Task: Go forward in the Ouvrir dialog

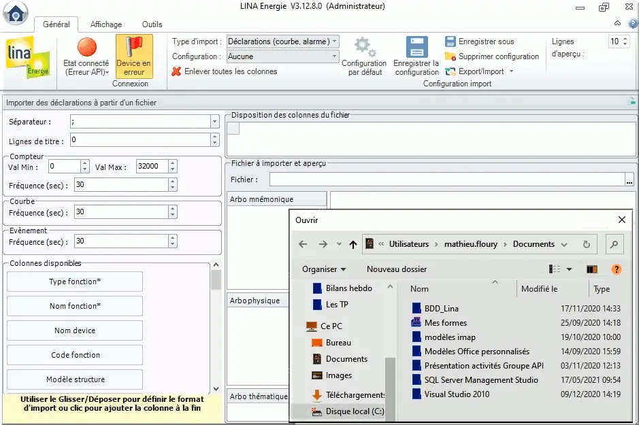Action: [323, 244]
